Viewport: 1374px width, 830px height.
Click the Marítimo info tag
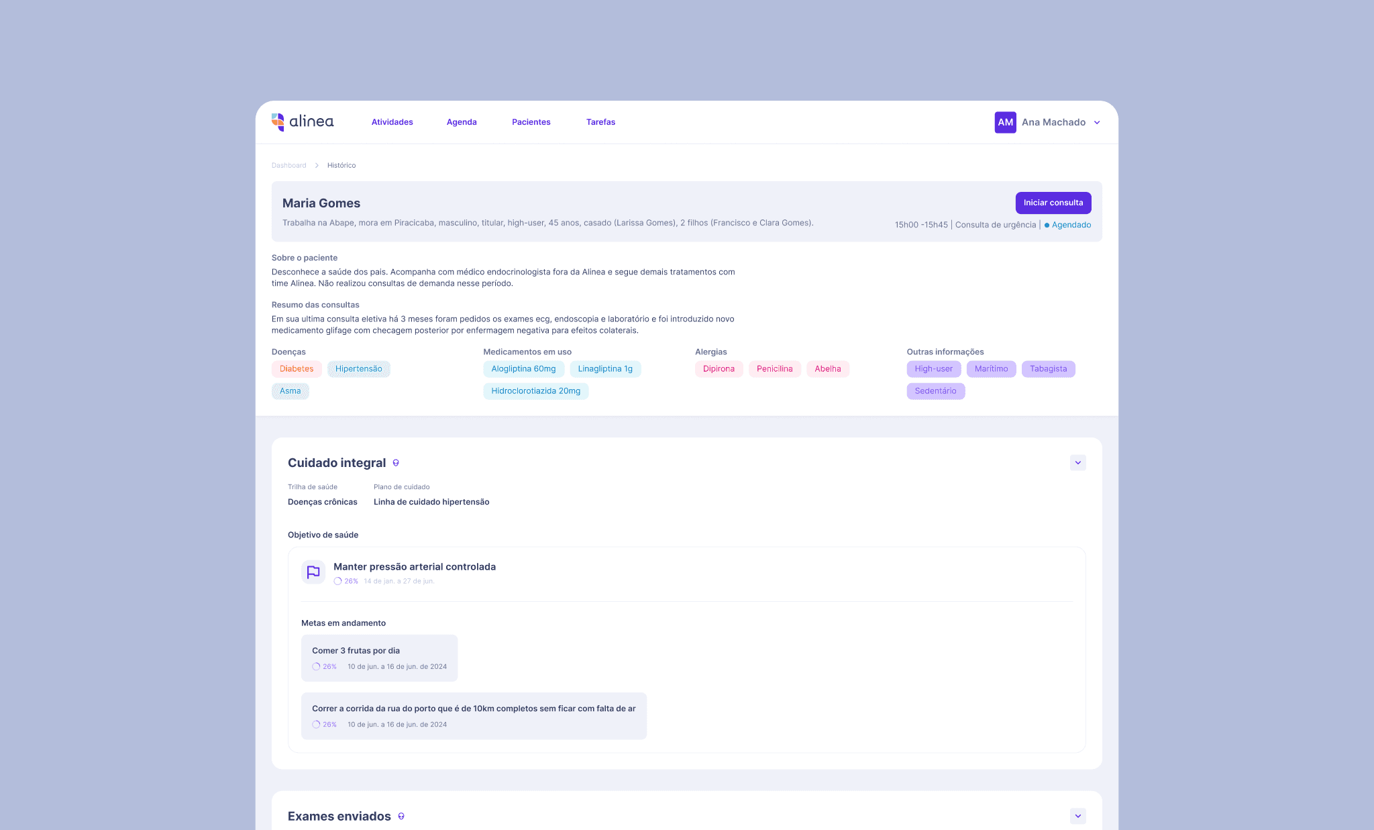pyautogui.click(x=991, y=369)
